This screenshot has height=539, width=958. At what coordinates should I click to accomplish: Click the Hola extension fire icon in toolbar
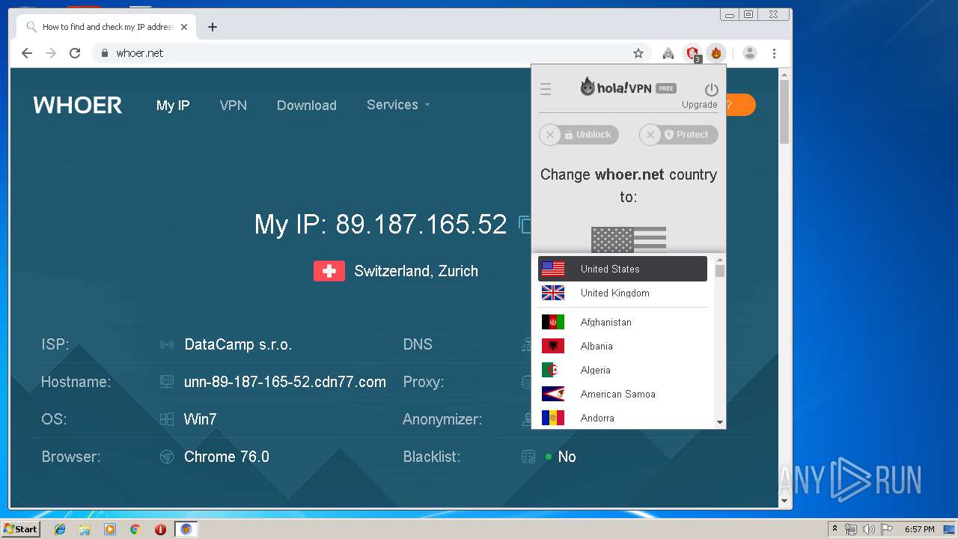pos(716,53)
